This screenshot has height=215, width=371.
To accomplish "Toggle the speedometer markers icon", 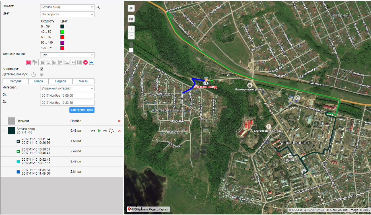I will pos(48,62).
